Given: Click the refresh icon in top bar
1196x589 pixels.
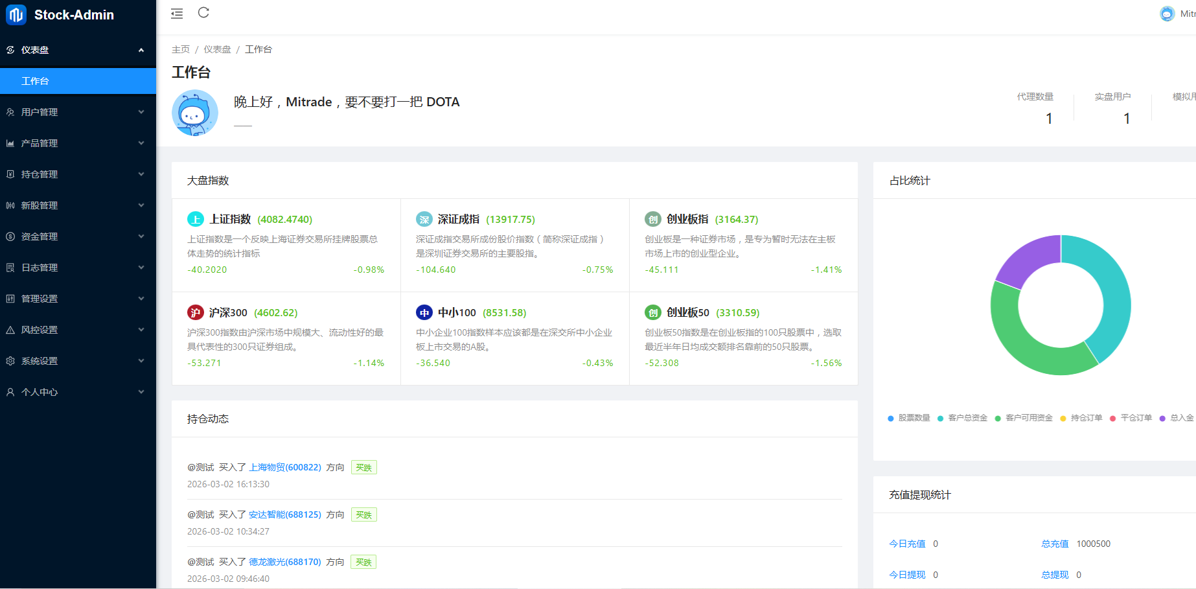Looking at the screenshot, I should (203, 13).
